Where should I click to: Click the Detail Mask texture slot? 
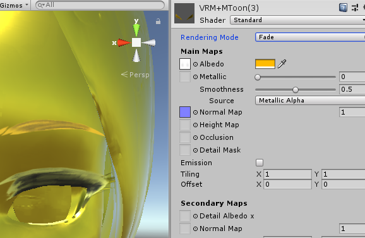(185, 150)
